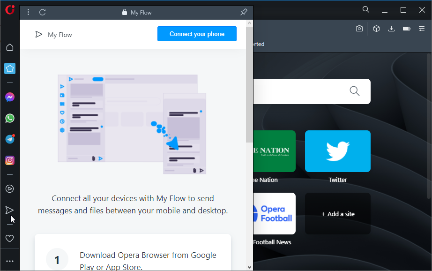Click Connect your phone button
Screen dimensions: 432x271
tap(197, 34)
